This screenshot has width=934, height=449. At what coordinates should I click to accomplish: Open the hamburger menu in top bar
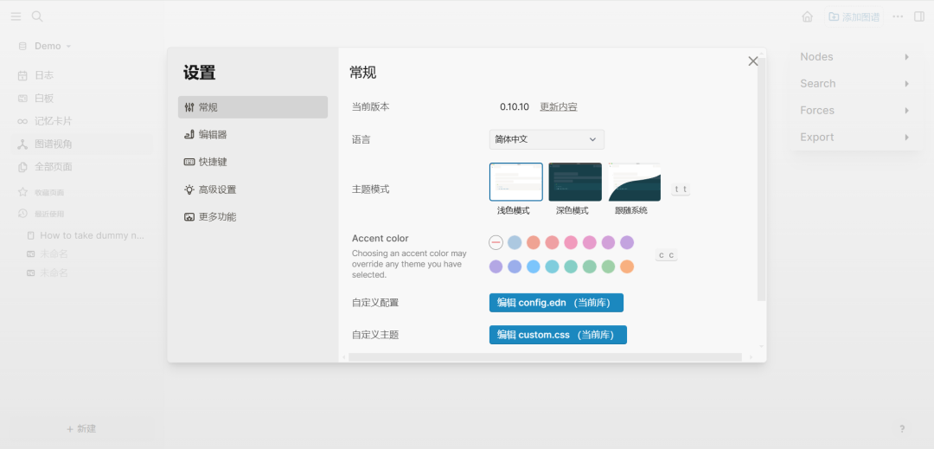point(16,16)
